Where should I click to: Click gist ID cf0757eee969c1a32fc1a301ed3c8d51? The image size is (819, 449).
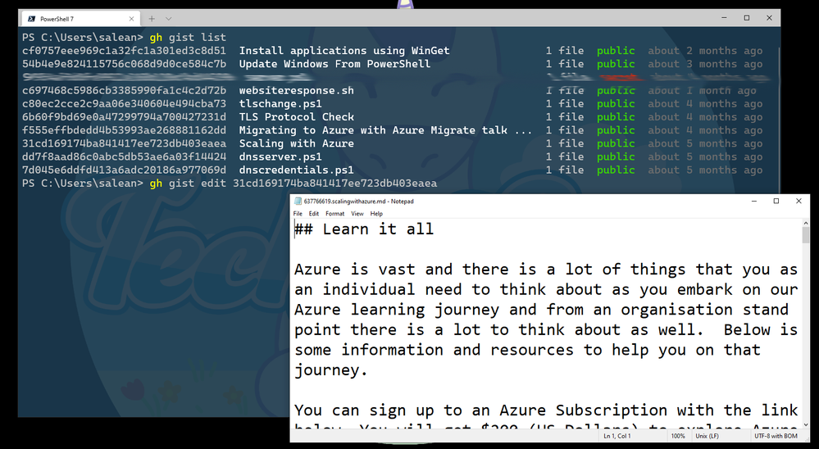click(x=124, y=51)
